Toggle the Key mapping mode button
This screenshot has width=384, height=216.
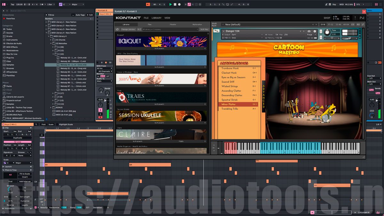334,4
